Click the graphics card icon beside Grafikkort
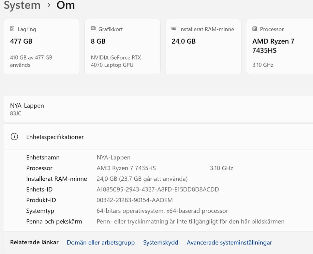This screenshot has width=313, height=254. pyautogui.click(x=93, y=29)
